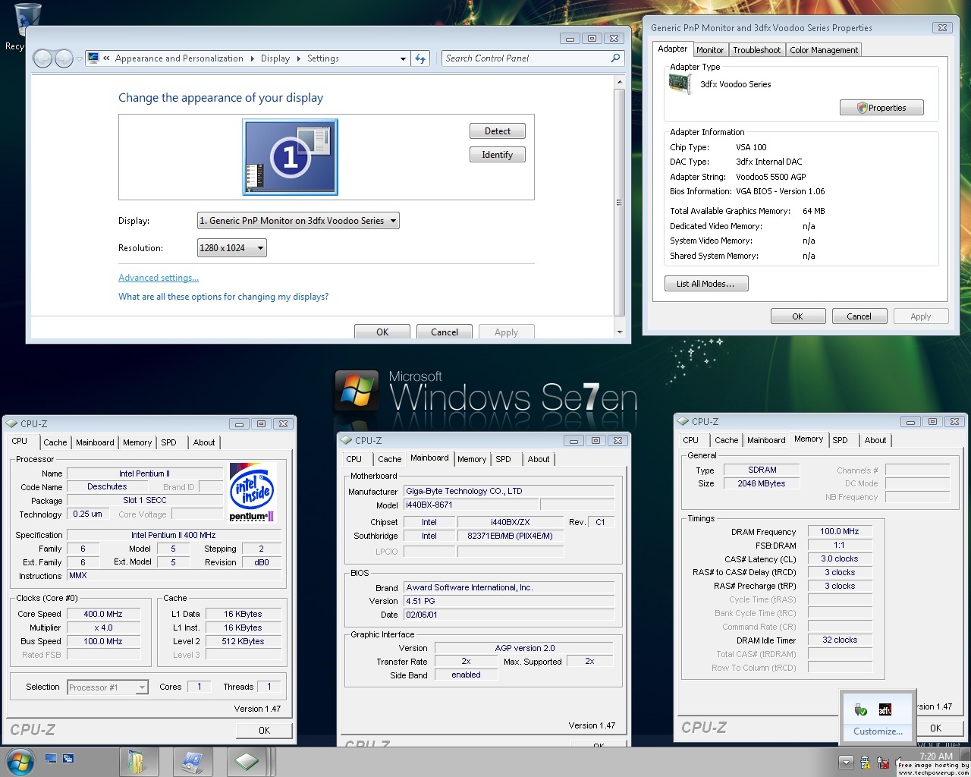Screen dimensions: 971x777
Task: Click adapter Properties button with shield
Action: point(882,108)
